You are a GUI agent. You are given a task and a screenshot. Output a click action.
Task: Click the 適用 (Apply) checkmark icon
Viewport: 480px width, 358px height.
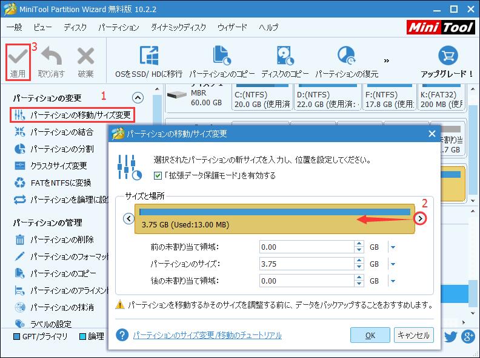[x=18, y=57]
